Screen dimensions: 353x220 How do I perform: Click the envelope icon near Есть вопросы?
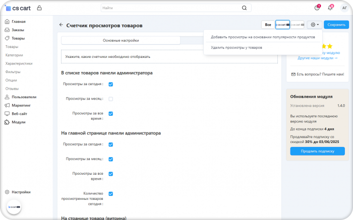point(293,75)
